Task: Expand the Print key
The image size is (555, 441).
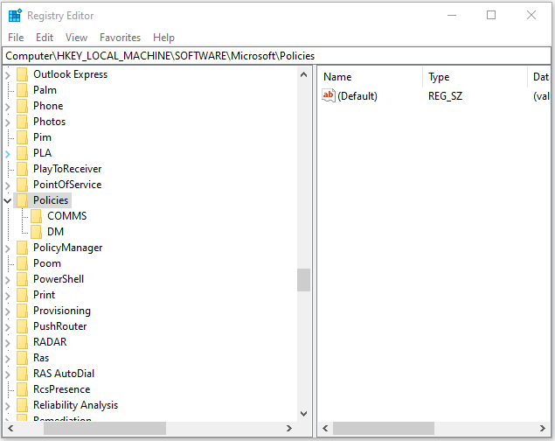Action: click(8, 296)
